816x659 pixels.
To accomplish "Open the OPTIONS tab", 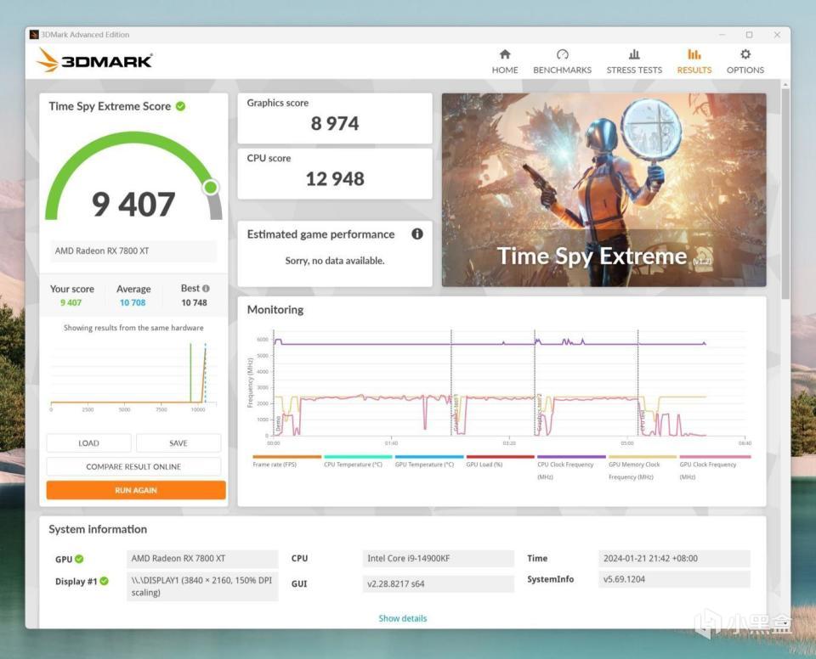I will 745,62.
